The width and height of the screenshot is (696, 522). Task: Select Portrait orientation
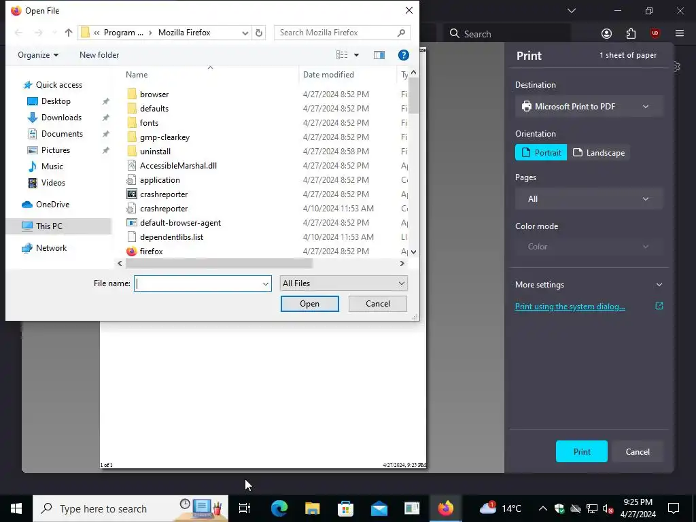(x=540, y=152)
